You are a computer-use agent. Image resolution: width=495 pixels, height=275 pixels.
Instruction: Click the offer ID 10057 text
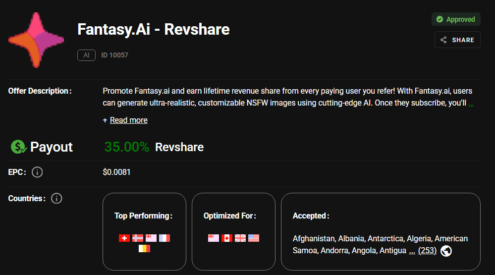(114, 55)
